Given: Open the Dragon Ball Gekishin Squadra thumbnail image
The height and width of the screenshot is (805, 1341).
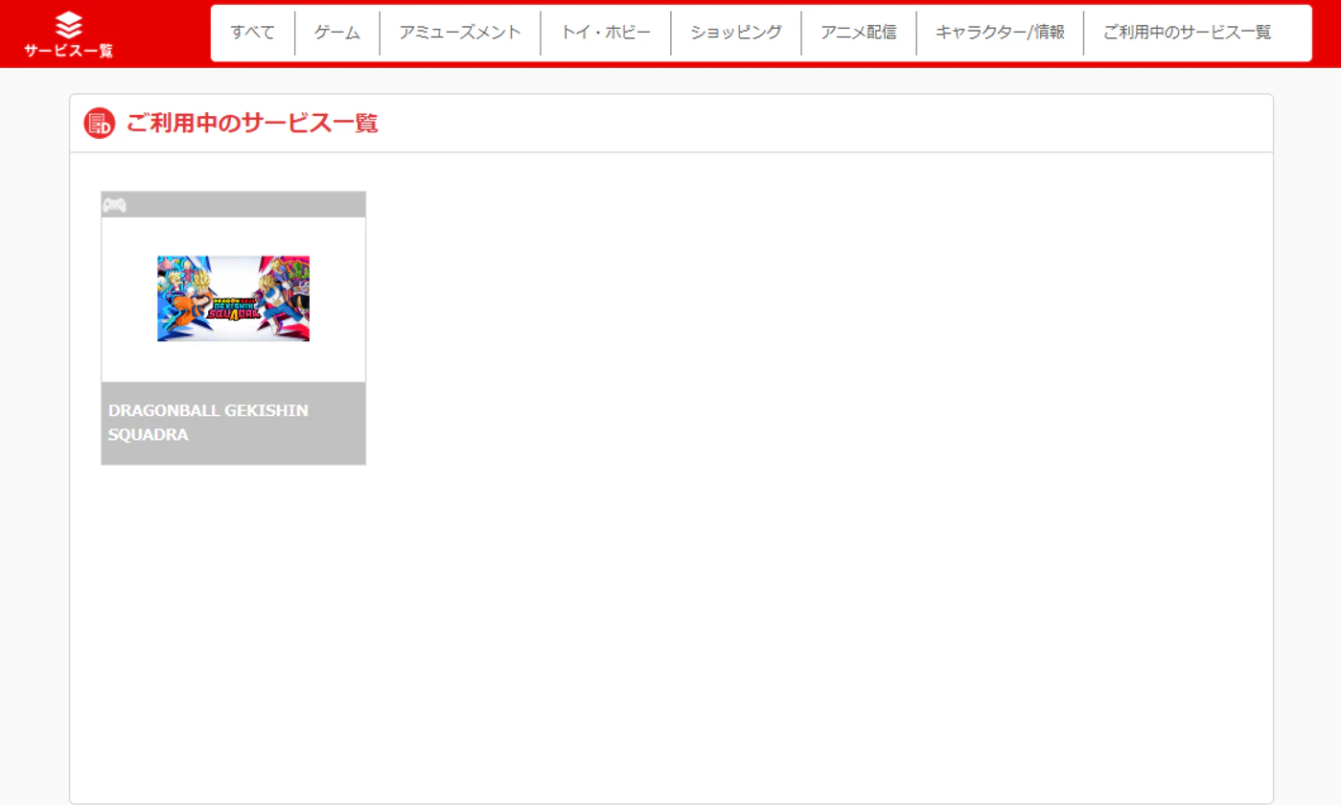Looking at the screenshot, I should (234, 298).
